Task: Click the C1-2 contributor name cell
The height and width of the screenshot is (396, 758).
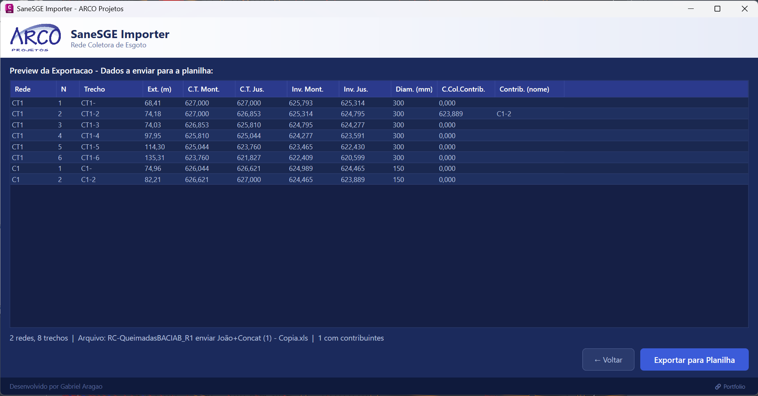Action: point(504,114)
